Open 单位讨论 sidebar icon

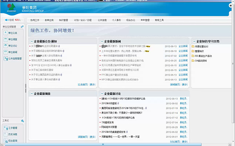(x=6, y=46)
